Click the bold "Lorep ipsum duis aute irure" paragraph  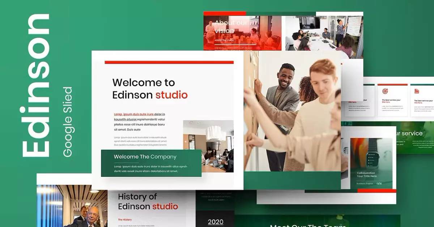point(140,122)
